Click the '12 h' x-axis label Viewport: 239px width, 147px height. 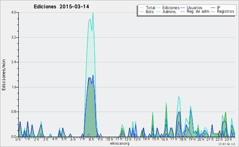(x=128, y=139)
